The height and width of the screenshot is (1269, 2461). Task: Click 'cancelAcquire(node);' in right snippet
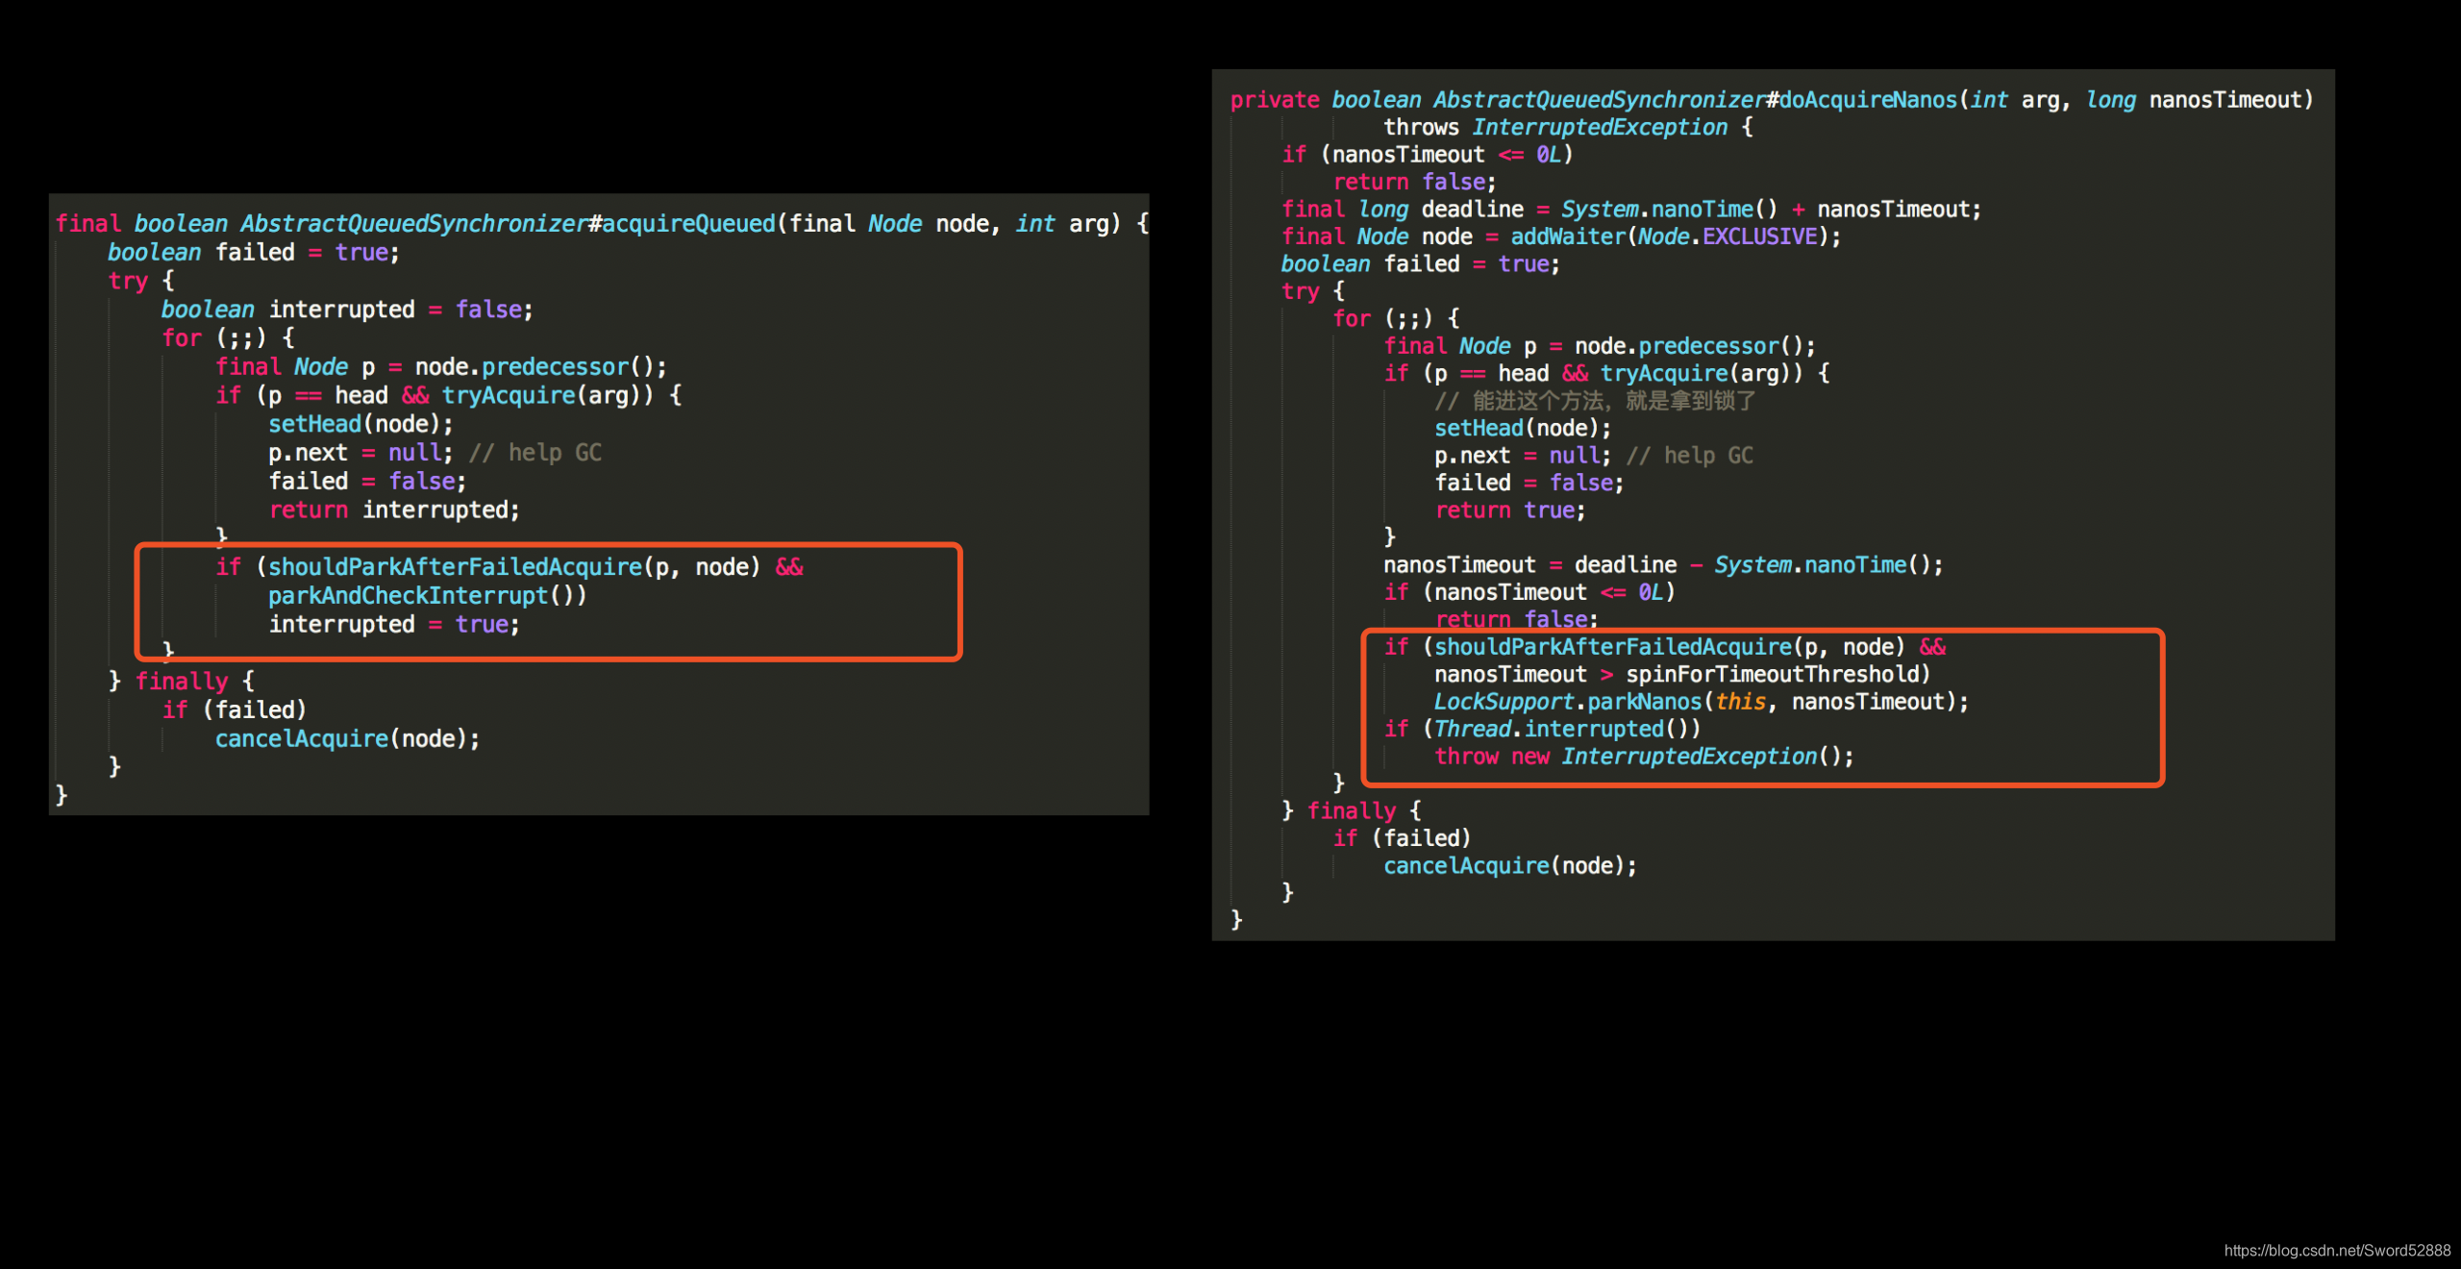point(1510,866)
